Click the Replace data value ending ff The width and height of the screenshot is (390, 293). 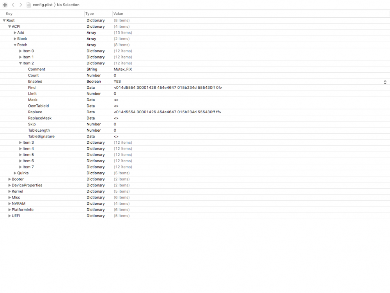pos(167,112)
